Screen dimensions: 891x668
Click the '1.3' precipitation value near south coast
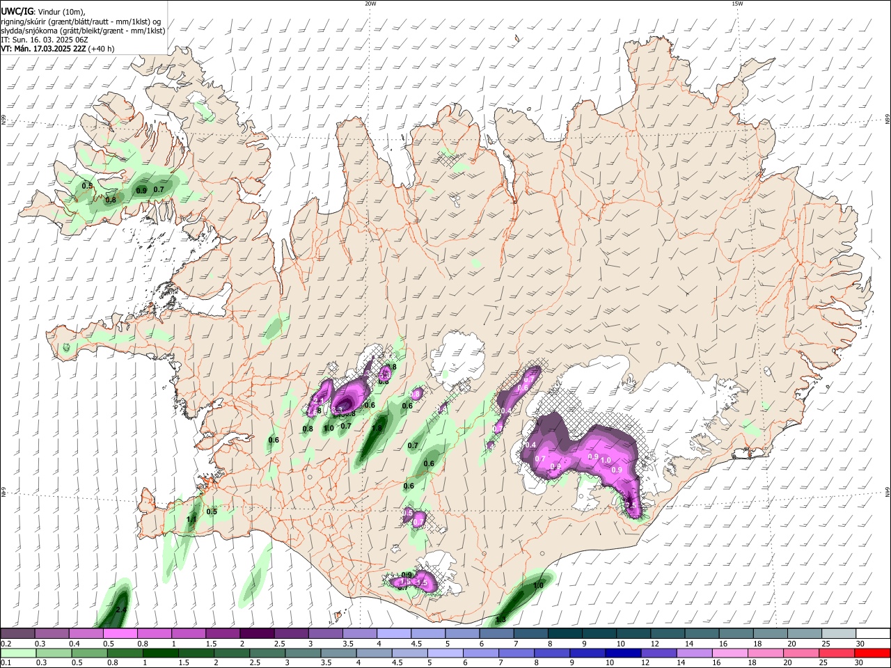[x=500, y=619]
